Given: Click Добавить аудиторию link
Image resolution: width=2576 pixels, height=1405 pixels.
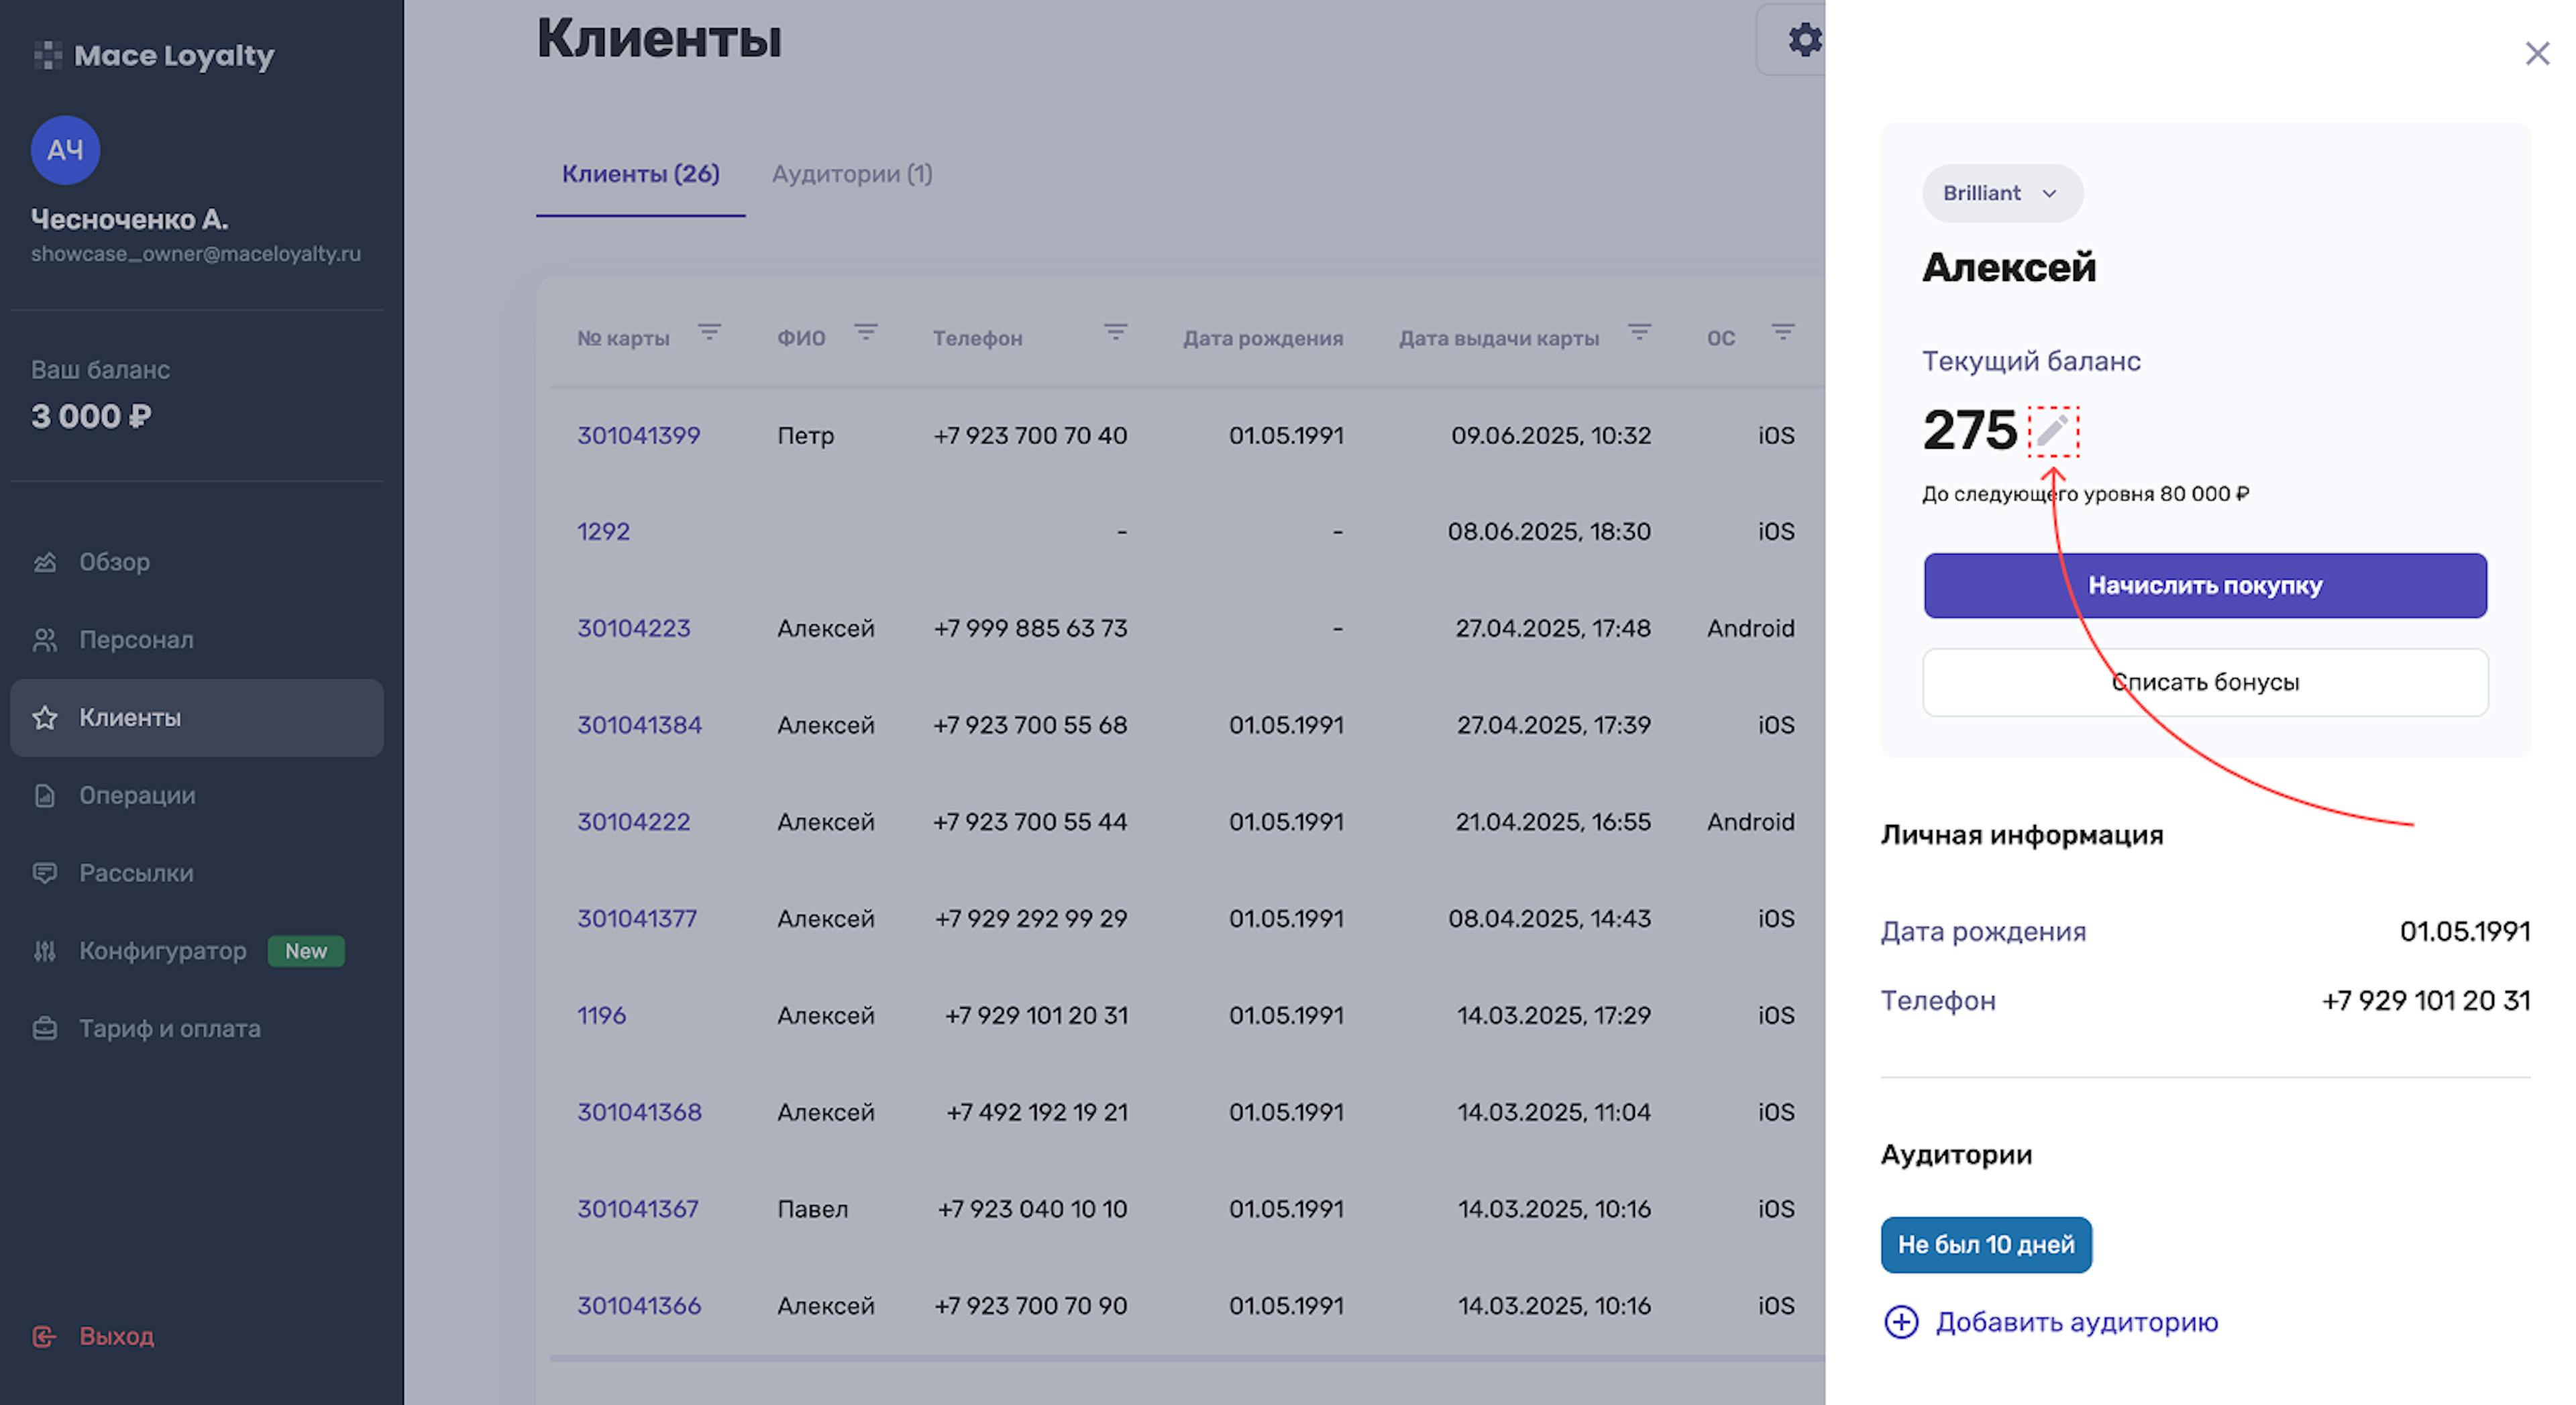Looking at the screenshot, I should [2077, 1322].
